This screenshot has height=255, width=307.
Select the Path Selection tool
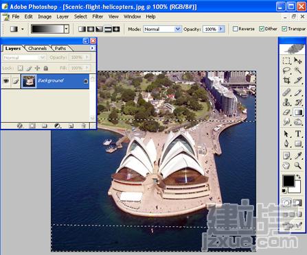(286, 134)
